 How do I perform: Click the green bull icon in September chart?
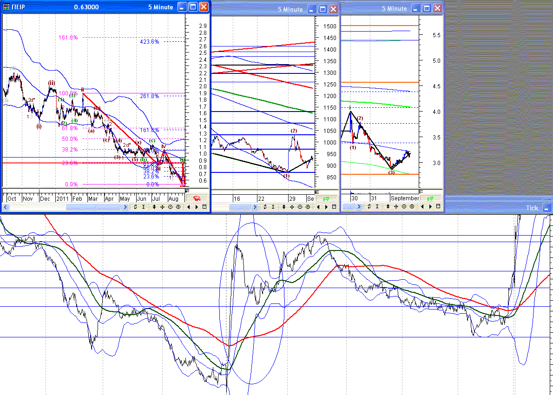[430, 198]
